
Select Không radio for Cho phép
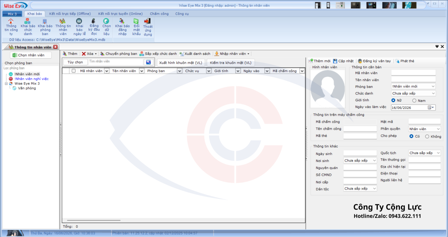click(x=427, y=136)
